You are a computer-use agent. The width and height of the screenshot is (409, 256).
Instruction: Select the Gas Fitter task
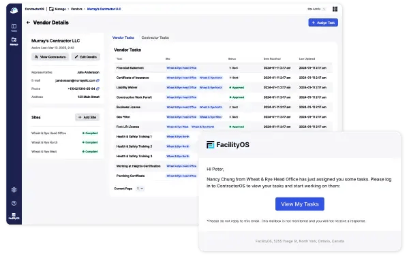(x=224, y=117)
